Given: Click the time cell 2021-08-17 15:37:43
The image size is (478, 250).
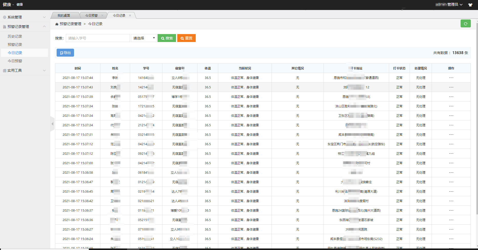Looking at the screenshot, I should 78,87.
